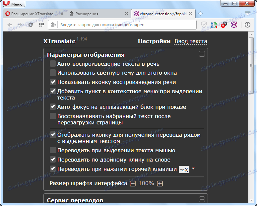Viewport: 257px width, 206px height.
Task: Open a new tab with plus icon
Action: click(x=200, y=14)
